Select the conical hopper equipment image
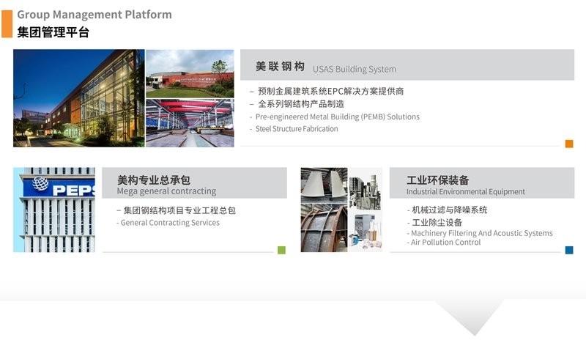 [x=324, y=185]
